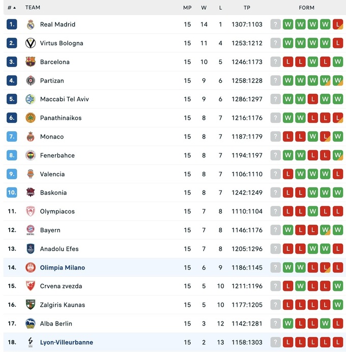The width and height of the screenshot is (346, 352).
Task: Open the Lyon-Villeurbanne team link
Action: (67, 342)
